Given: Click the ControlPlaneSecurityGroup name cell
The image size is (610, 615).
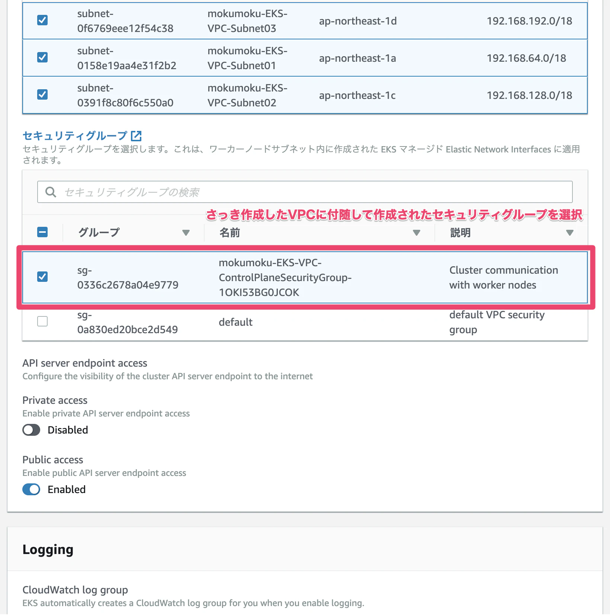Looking at the screenshot, I should tap(285, 277).
